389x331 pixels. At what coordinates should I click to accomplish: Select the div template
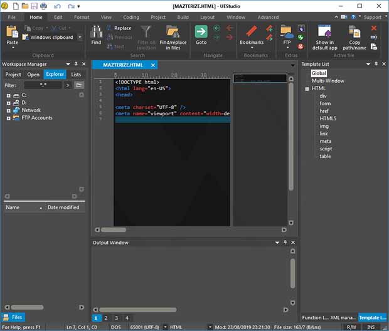(323, 96)
